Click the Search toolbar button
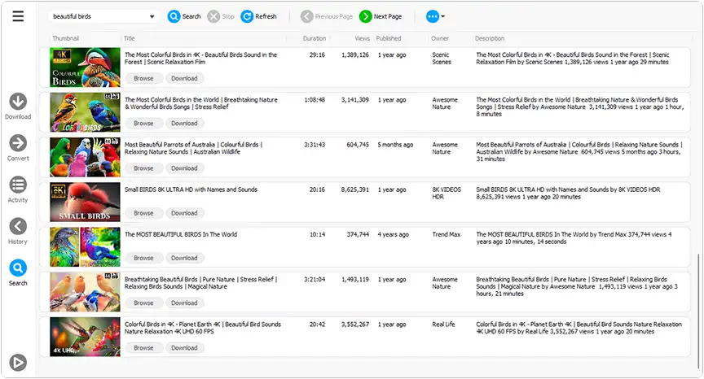Image resolution: width=704 pixels, height=379 pixels. (x=184, y=16)
